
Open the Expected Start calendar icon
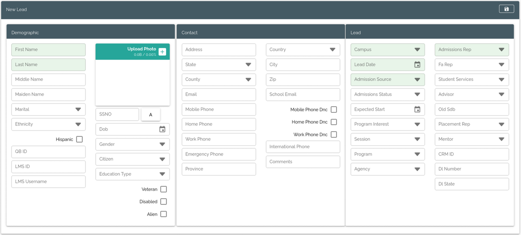417,110
